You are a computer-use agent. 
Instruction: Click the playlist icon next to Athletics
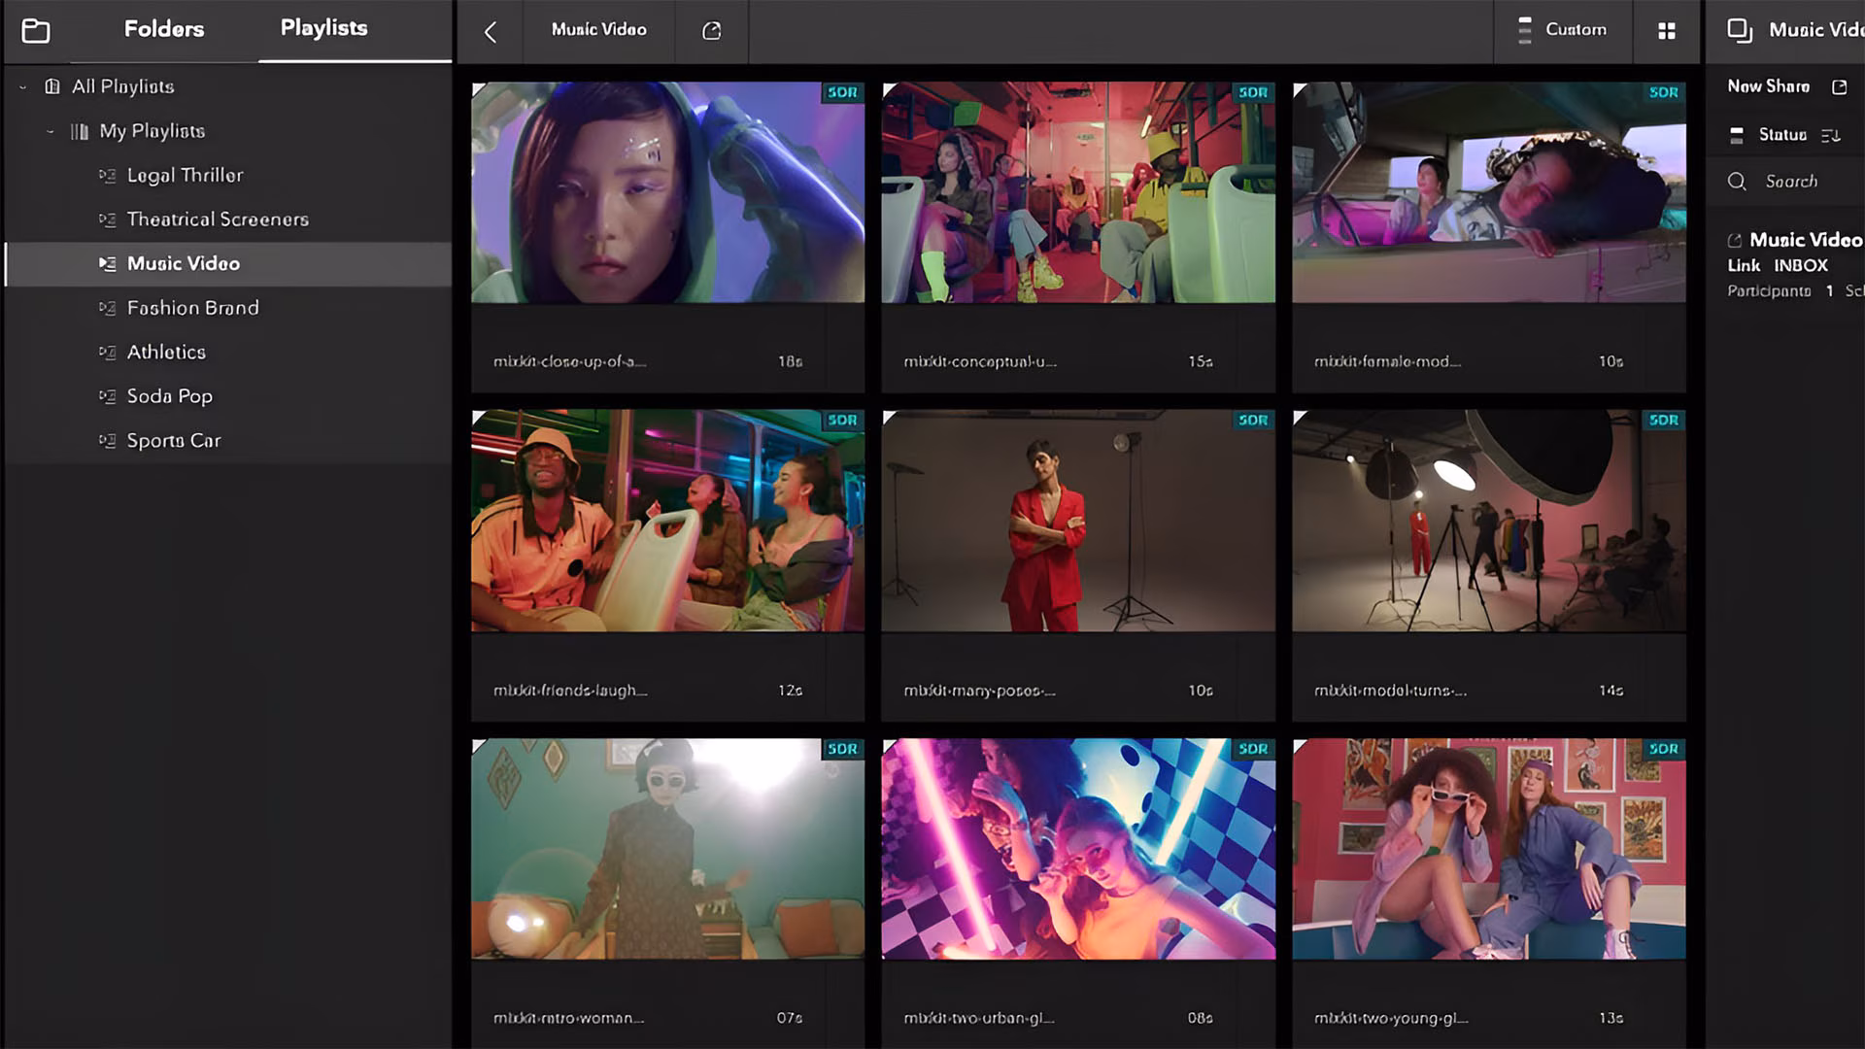107,353
